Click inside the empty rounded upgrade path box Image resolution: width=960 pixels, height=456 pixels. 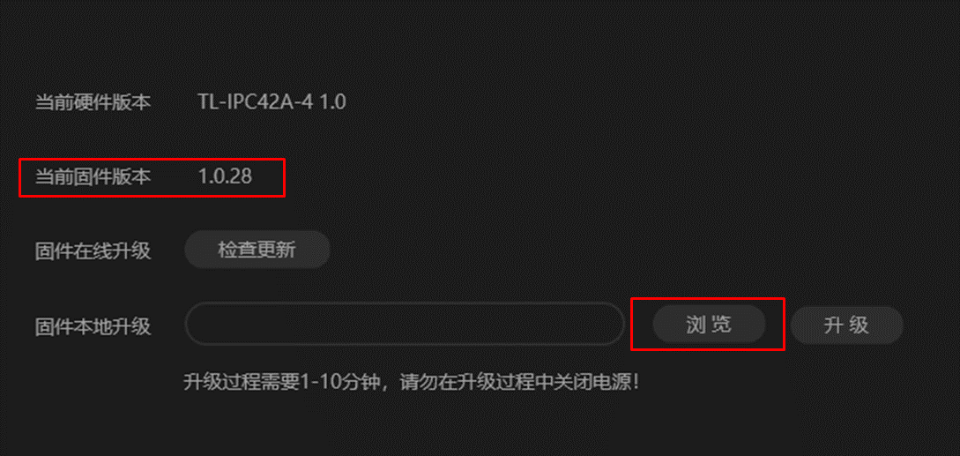(x=404, y=324)
